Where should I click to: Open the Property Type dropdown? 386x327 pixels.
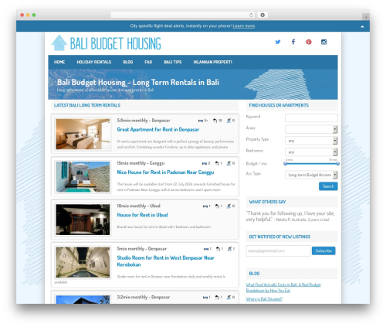click(311, 141)
